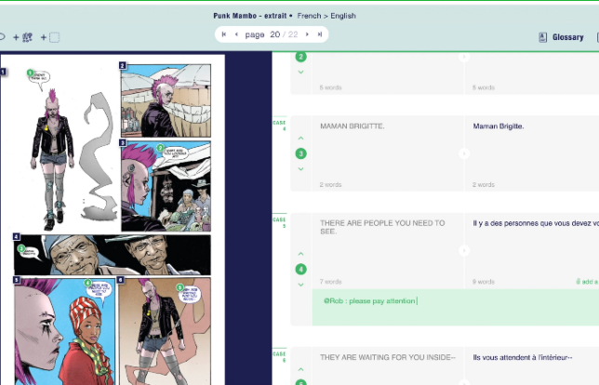Edit the page number field showing 20
Screen dimensions: 599x385
click(x=274, y=34)
